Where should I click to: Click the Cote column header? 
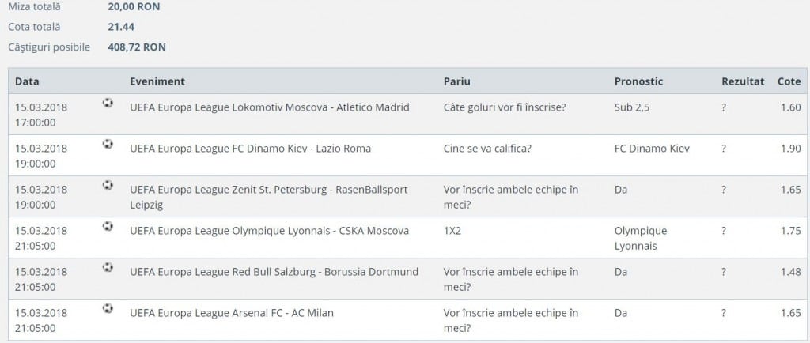coord(789,81)
